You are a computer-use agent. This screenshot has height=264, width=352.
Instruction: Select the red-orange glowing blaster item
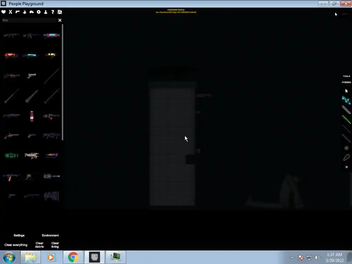point(11,55)
